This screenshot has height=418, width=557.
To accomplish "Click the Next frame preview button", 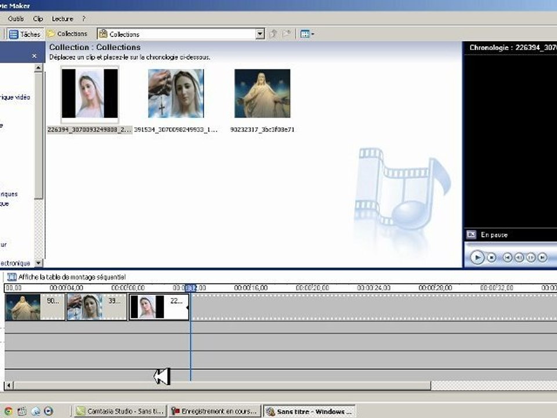I will point(531,257).
